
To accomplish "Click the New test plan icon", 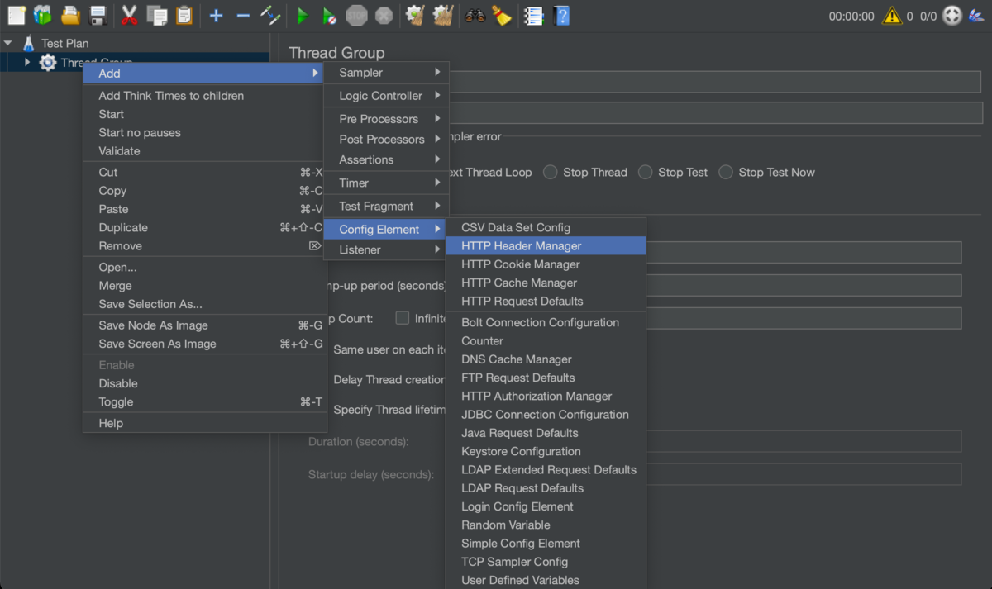I will tap(17, 15).
